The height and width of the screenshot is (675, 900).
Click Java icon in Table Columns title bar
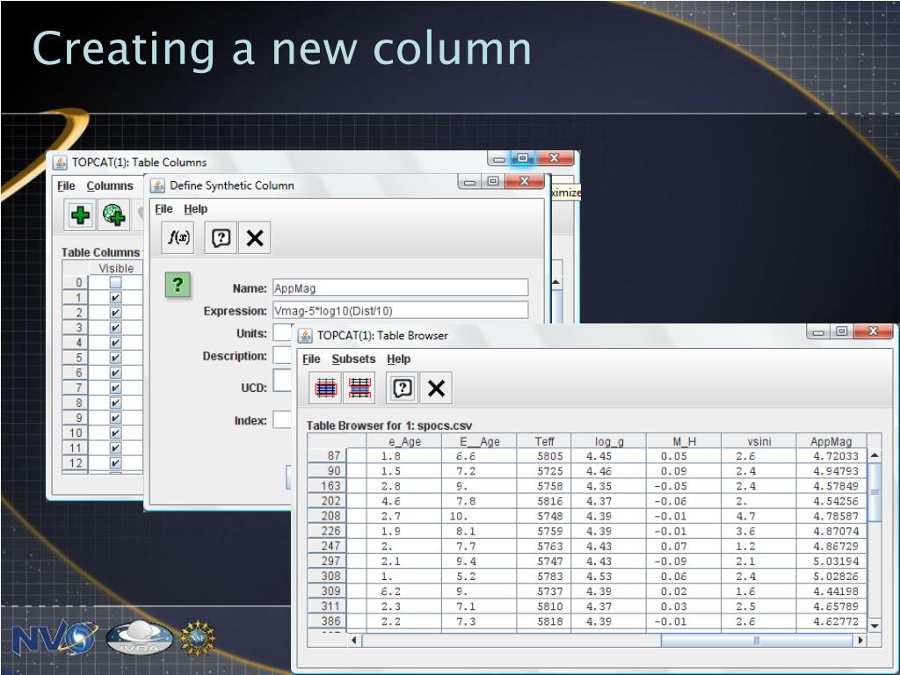click(61, 163)
